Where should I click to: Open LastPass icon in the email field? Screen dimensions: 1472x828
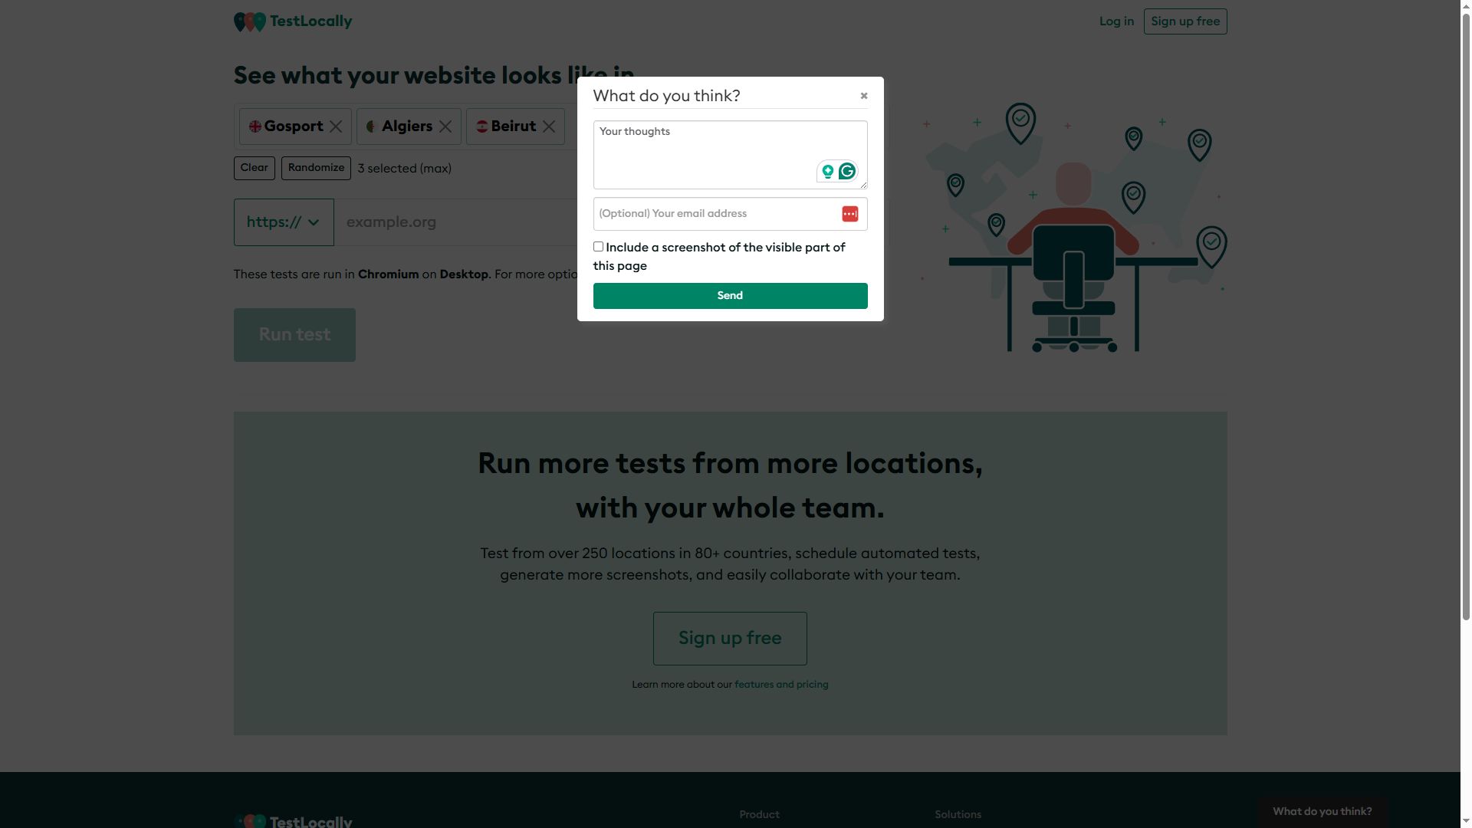[849, 213]
